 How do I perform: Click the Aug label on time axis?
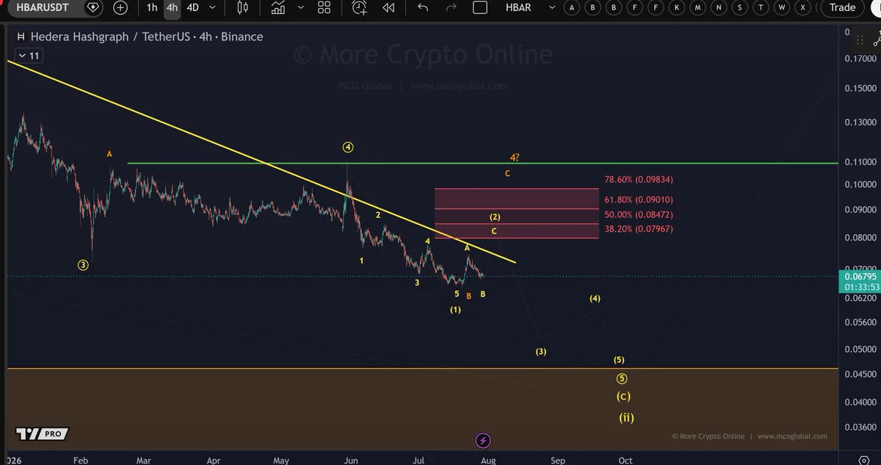pos(487,460)
